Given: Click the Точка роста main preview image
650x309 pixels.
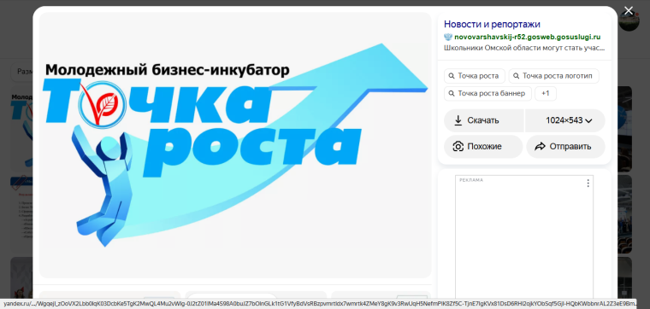Looking at the screenshot, I should pyautogui.click(x=235, y=145).
